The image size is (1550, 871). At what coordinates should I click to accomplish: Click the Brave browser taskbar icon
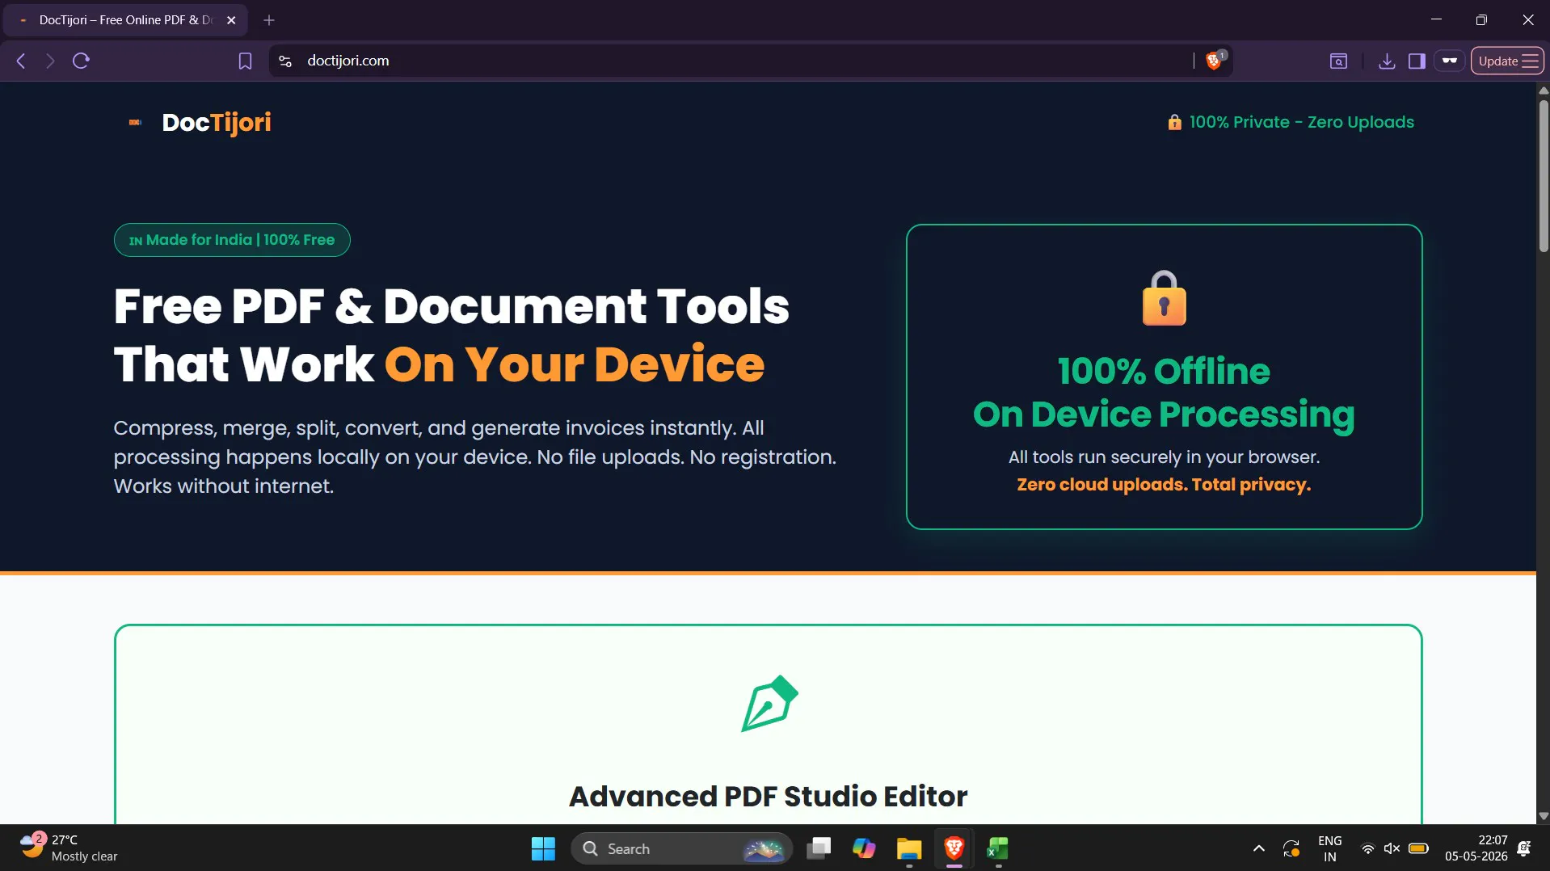[954, 848]
